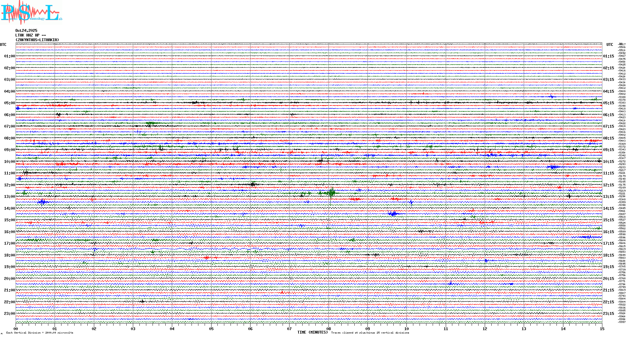The image size is (627, 337).
Task: Click the UTC label at top left
Action: 3,45
